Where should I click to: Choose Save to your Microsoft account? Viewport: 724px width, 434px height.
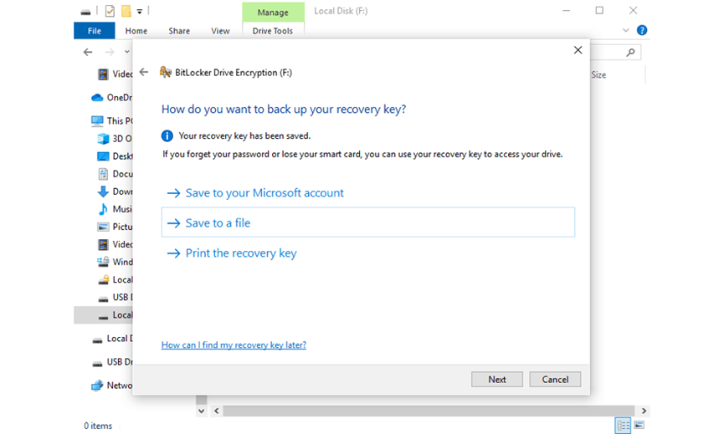click(x=264, y=193)
